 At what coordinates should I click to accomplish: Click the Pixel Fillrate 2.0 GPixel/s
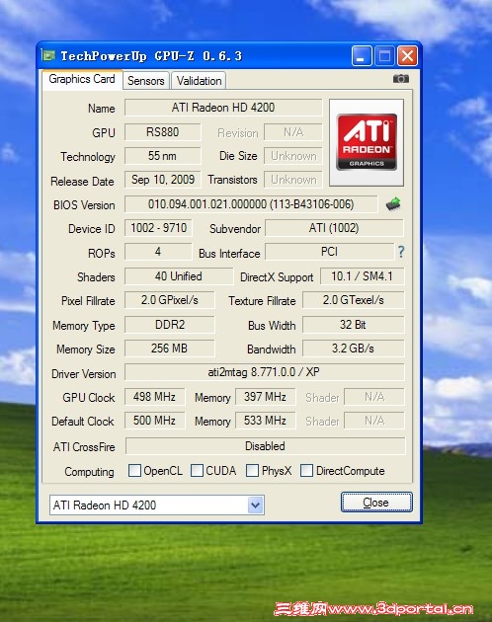tap(170, 300)
